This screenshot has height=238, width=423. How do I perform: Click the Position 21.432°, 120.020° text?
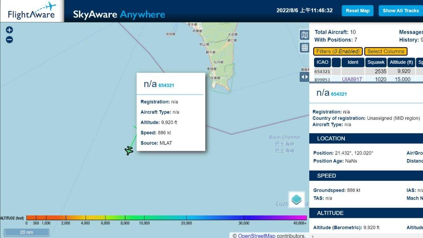(x=343, y=153)
